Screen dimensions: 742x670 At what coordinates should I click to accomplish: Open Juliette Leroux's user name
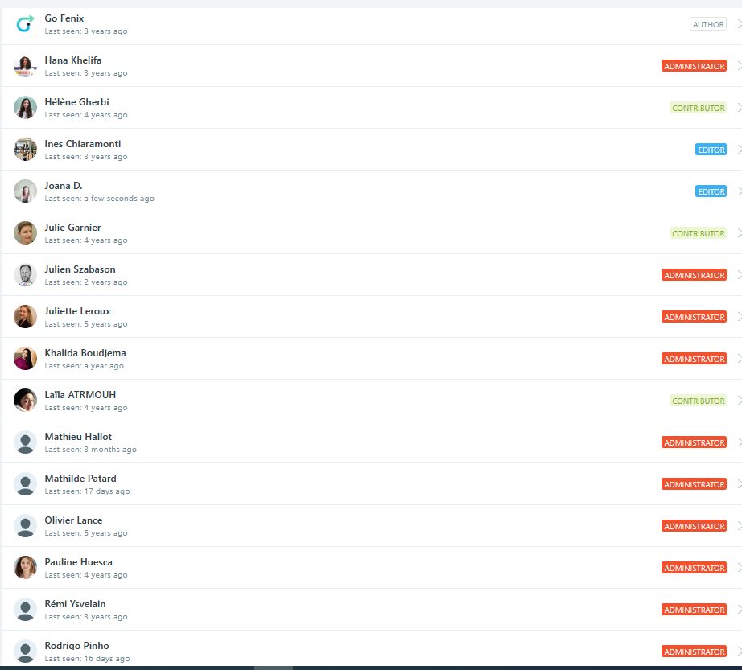(77, 311)
